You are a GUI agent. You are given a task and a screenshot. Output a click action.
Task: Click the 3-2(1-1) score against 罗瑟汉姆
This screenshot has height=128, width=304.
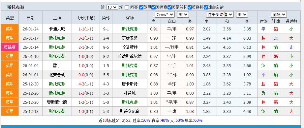[86, 38]
